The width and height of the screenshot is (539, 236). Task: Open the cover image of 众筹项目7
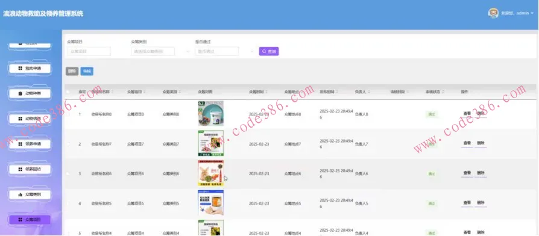click(x=211, y=143)
